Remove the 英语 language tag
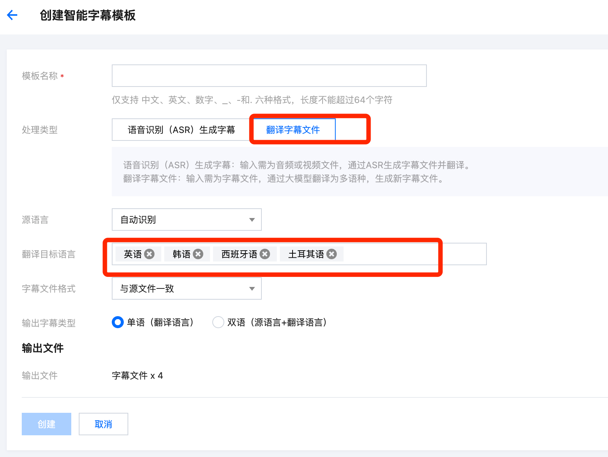608x457 pixels. point(149,254)
